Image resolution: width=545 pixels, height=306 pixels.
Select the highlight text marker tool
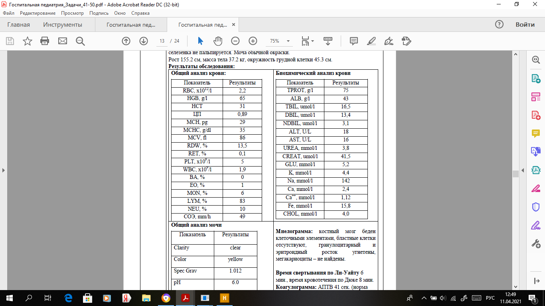(x=371, y=41)
